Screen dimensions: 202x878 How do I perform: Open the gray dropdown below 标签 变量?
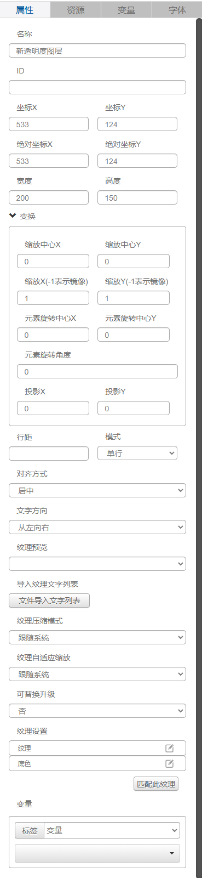point(97,853)
